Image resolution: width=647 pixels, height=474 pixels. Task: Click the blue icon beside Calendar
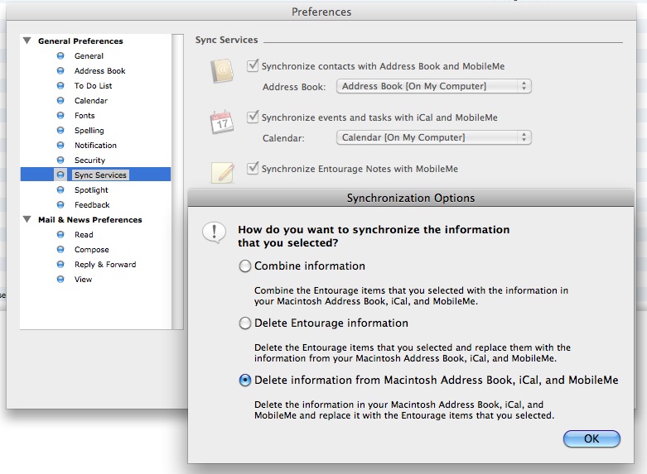click(x=60, y=100)
